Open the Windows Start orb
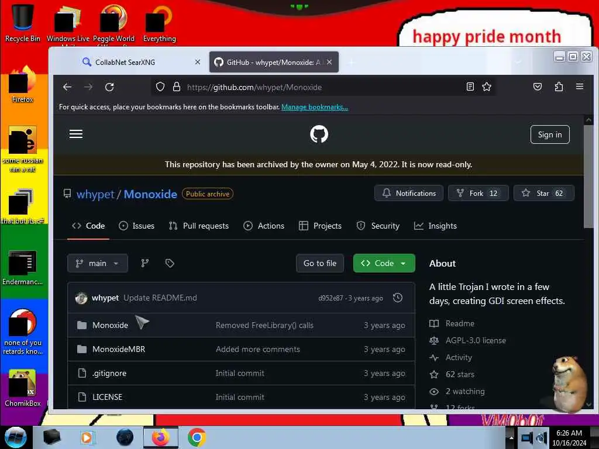The height and width of the screenshot is (449, 599). click(x=15, y=437)
